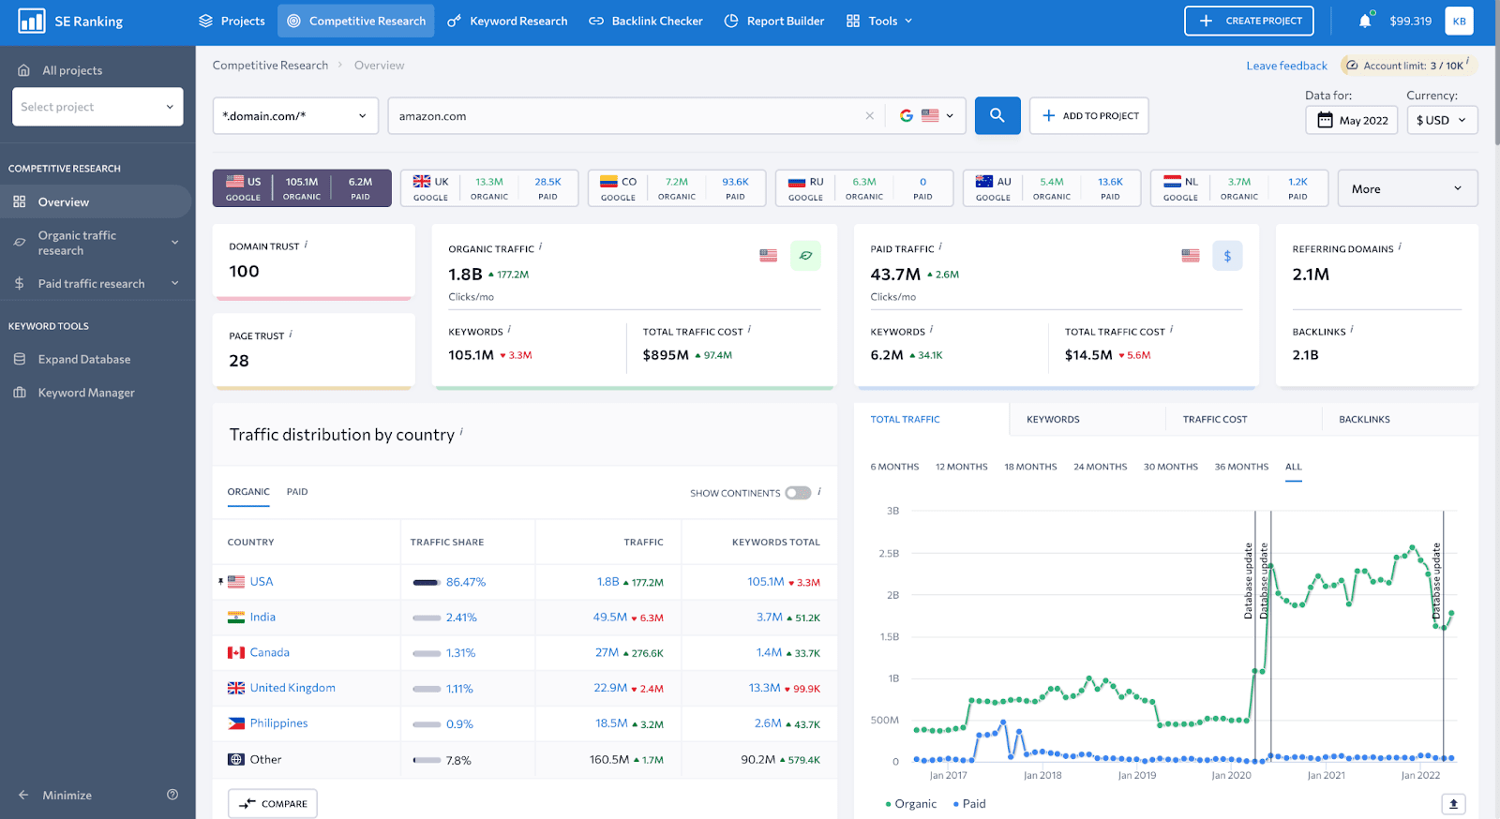This screenshot has width=1500, height=819.
Task: Open the Select project dropdown
Action: tap(97, 107)
